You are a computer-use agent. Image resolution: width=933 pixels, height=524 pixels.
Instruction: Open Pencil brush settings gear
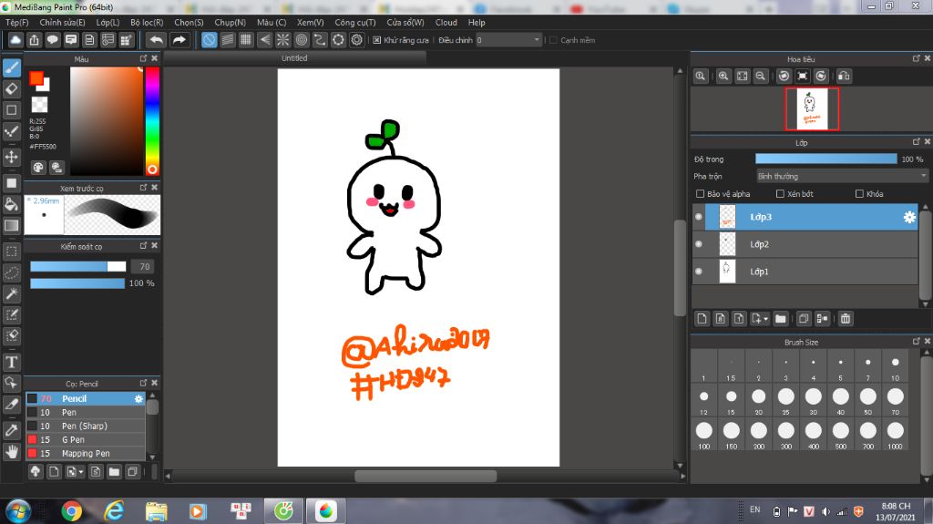click(138, 399)
